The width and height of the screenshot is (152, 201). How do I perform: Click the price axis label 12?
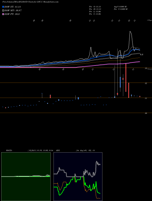point(146,83)
